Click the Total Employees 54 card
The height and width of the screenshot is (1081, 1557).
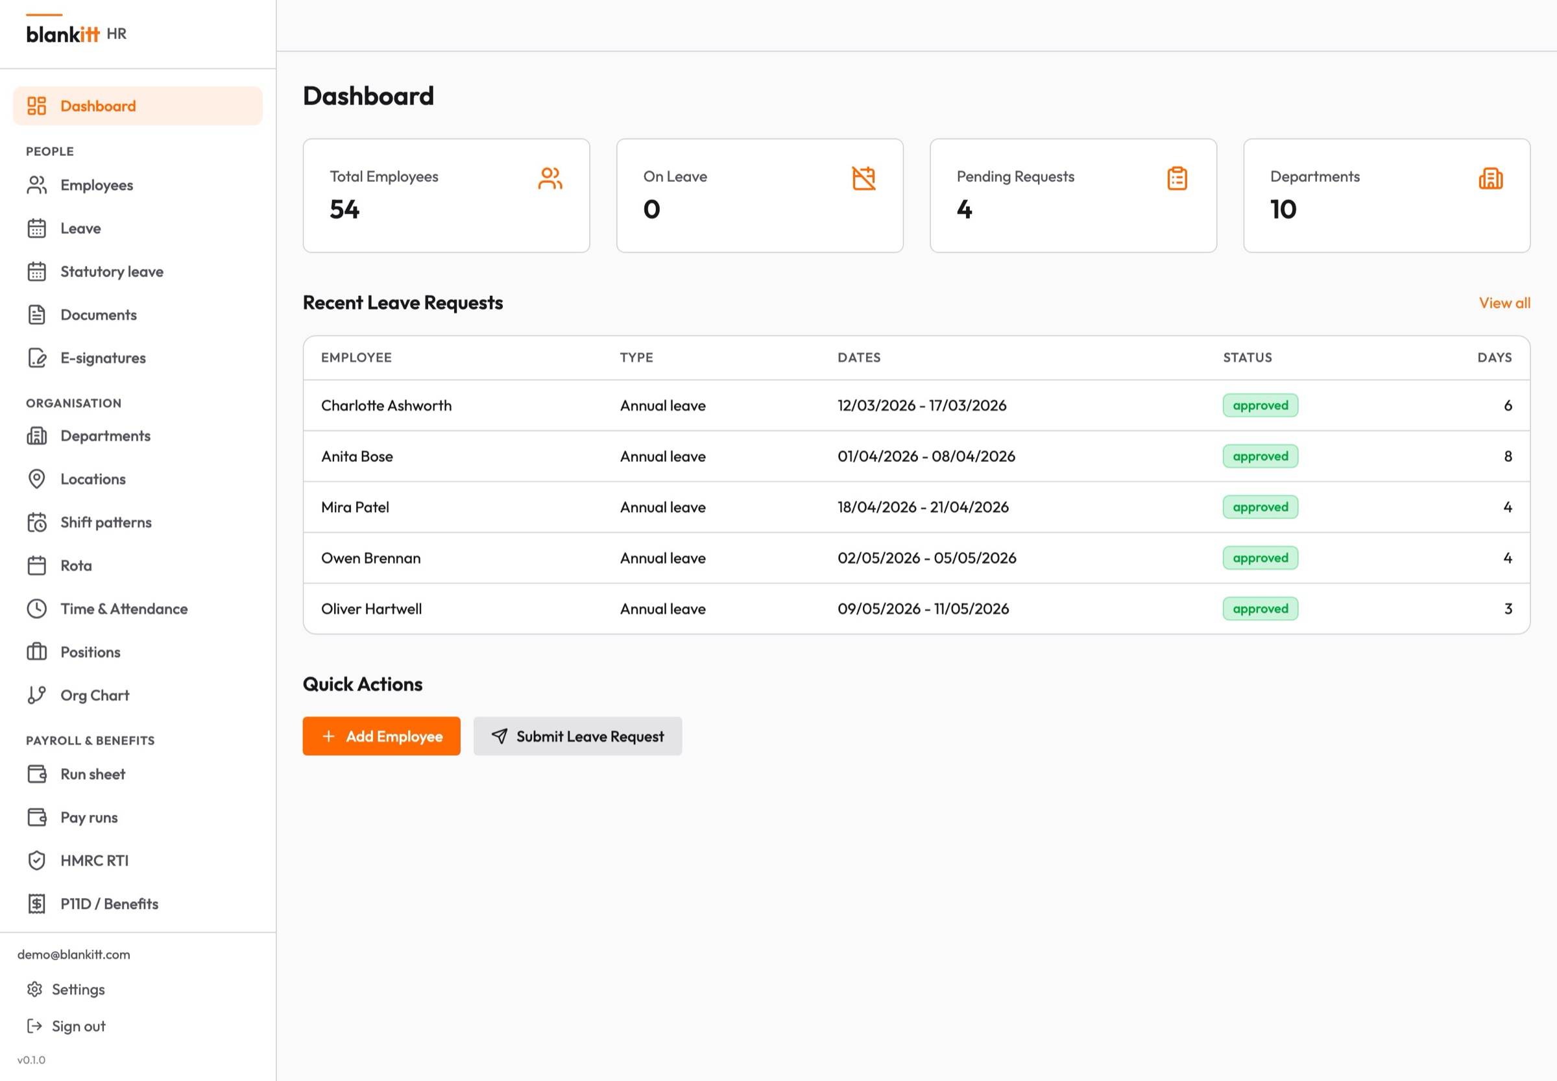point(446,196)
